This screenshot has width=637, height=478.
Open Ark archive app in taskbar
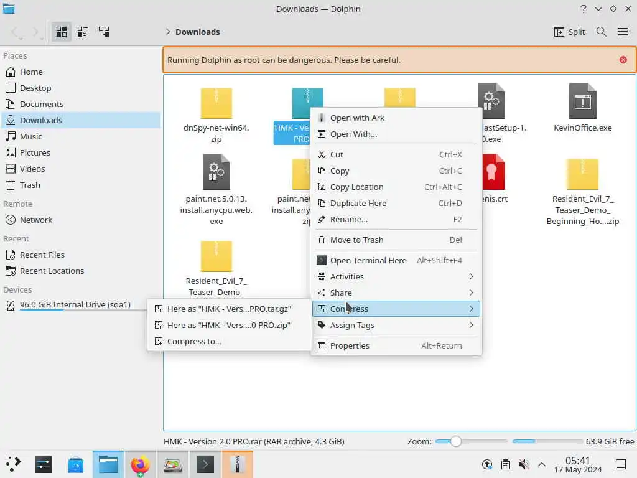pyautogui.click(x=237, y=464)
